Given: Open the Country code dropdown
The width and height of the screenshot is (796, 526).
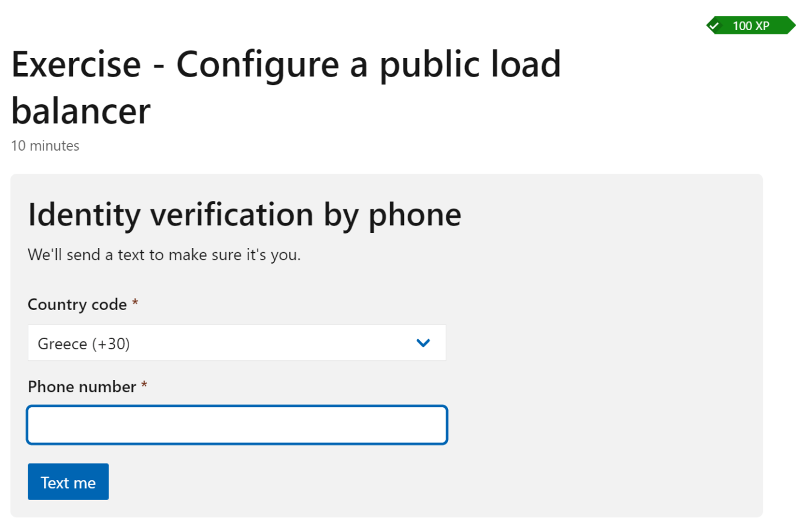Looking at the screenshot, I should 236,343.
